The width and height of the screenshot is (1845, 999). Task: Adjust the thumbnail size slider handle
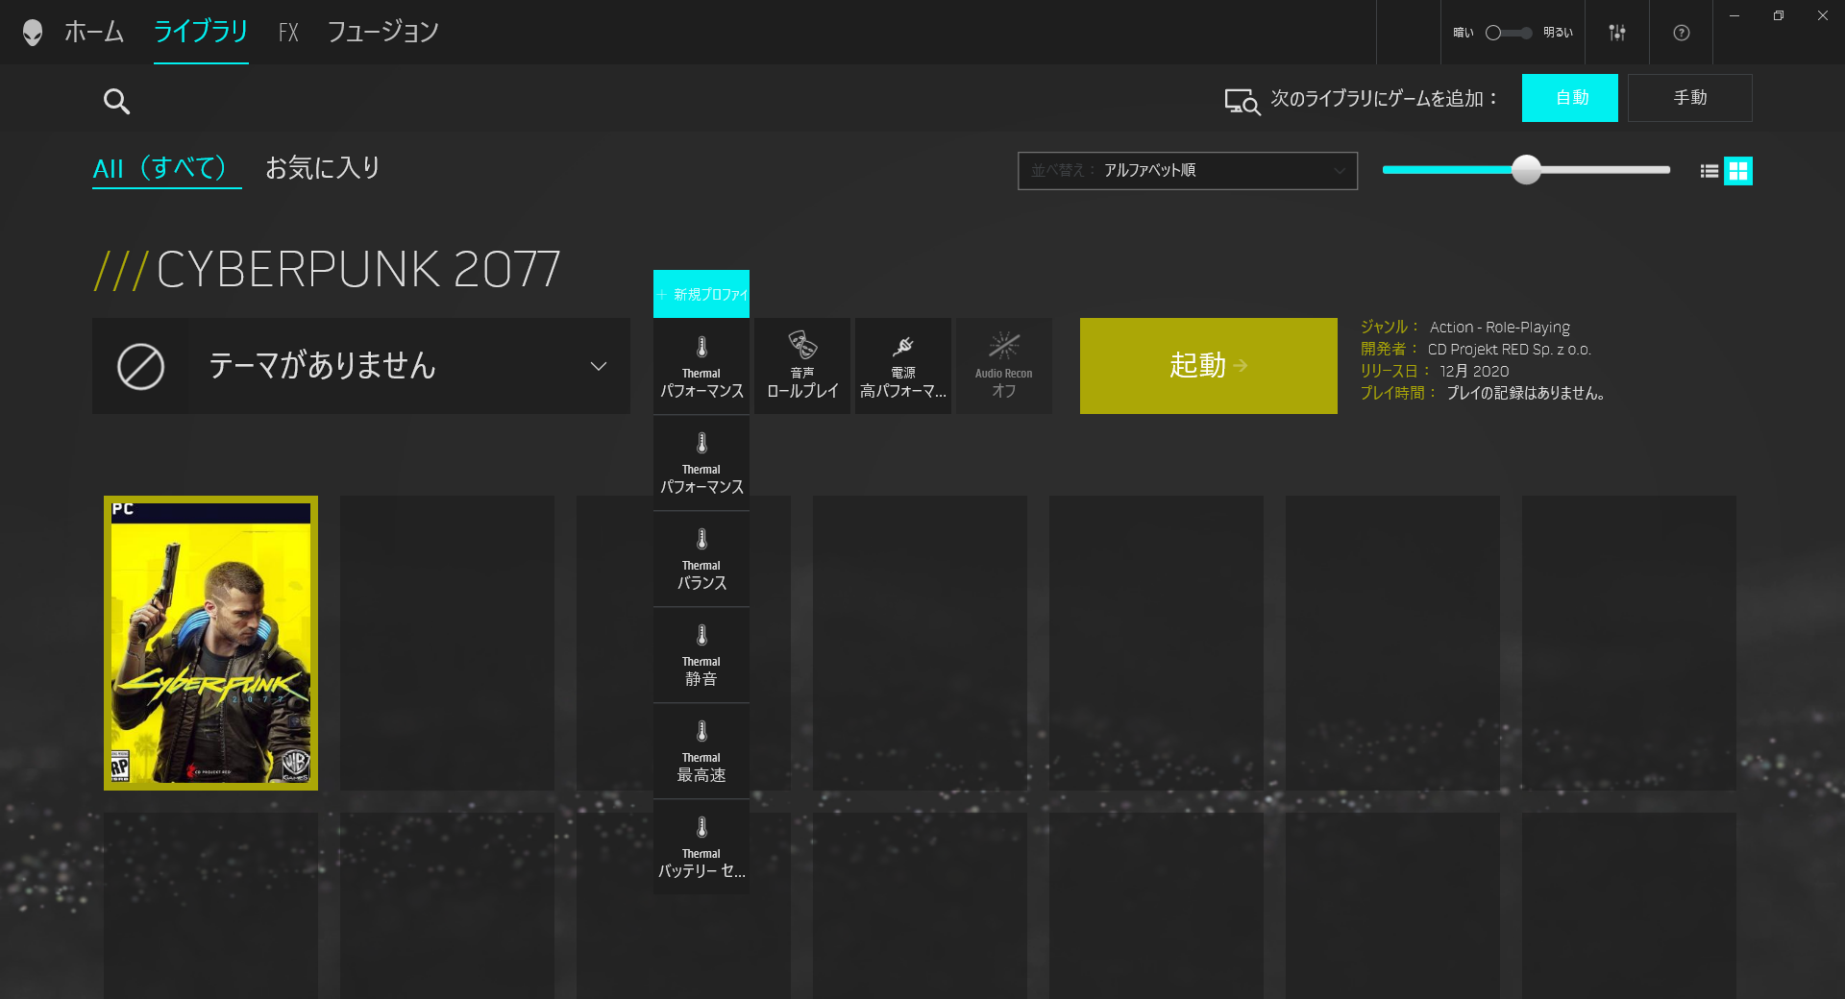pos(1526,170)
